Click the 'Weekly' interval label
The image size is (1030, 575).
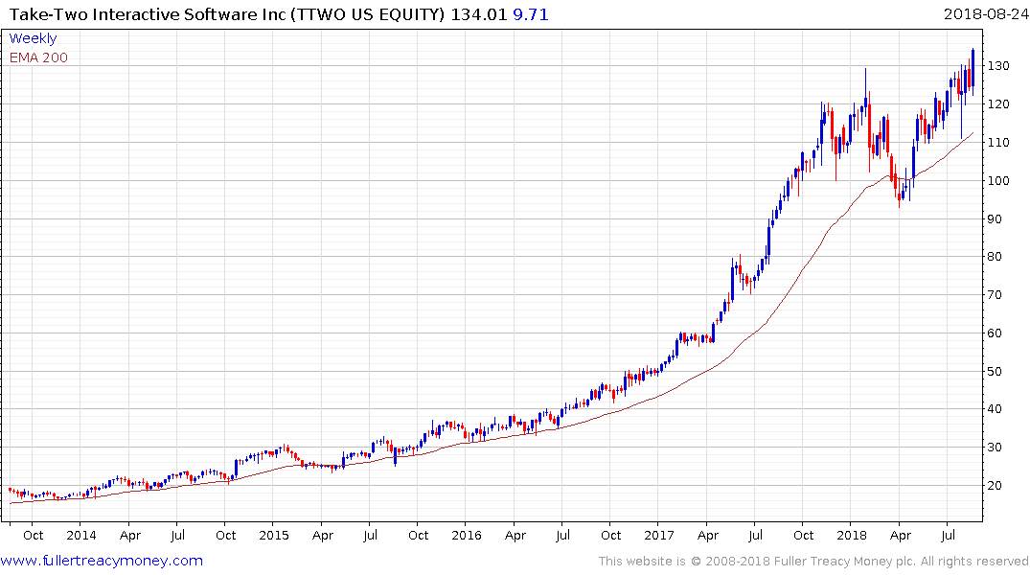pos(33,38)
